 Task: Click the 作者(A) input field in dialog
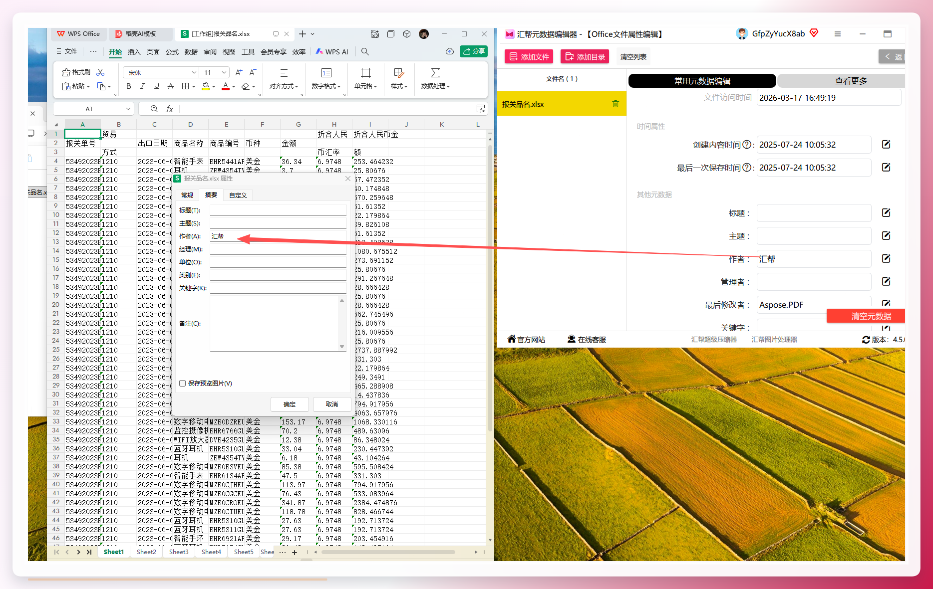click(278, 236)
